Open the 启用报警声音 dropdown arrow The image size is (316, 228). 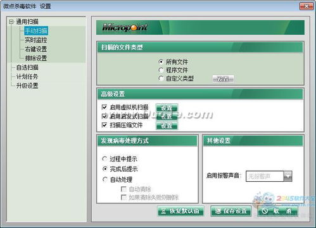[x=288, y=176]
